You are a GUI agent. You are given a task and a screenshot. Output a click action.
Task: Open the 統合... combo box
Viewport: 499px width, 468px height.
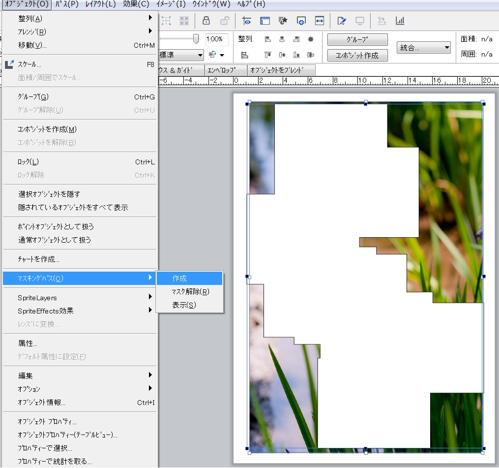coord(423,47)
